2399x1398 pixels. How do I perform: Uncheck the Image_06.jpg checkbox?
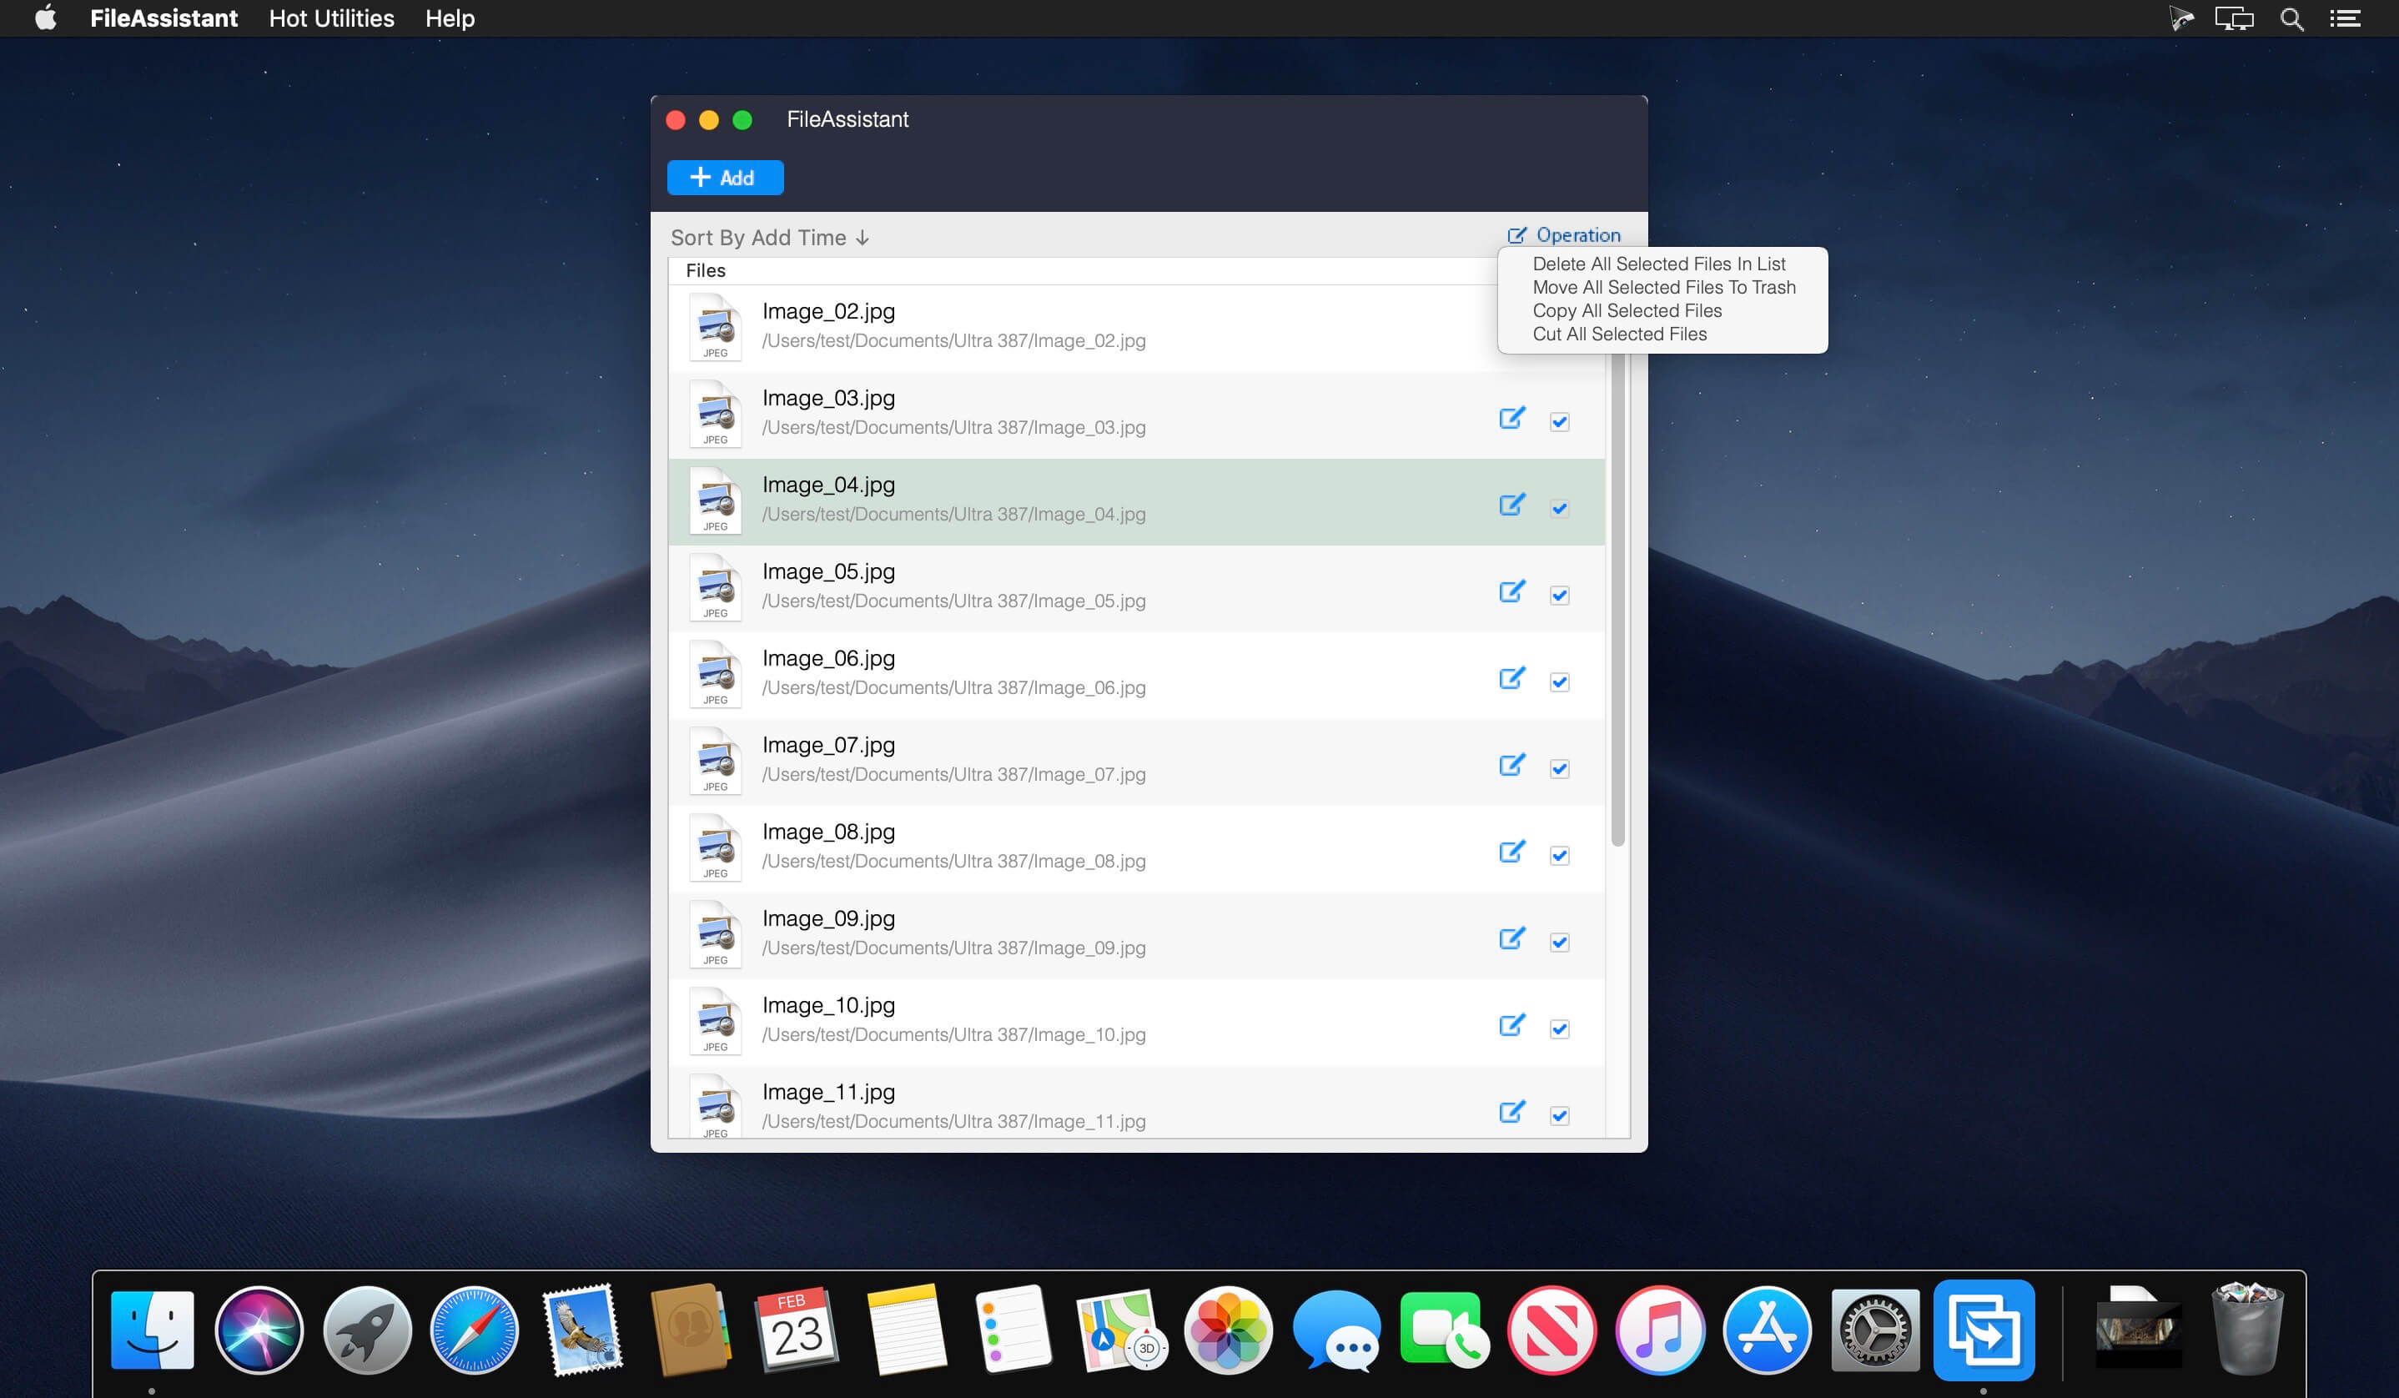click(1559, 681)
